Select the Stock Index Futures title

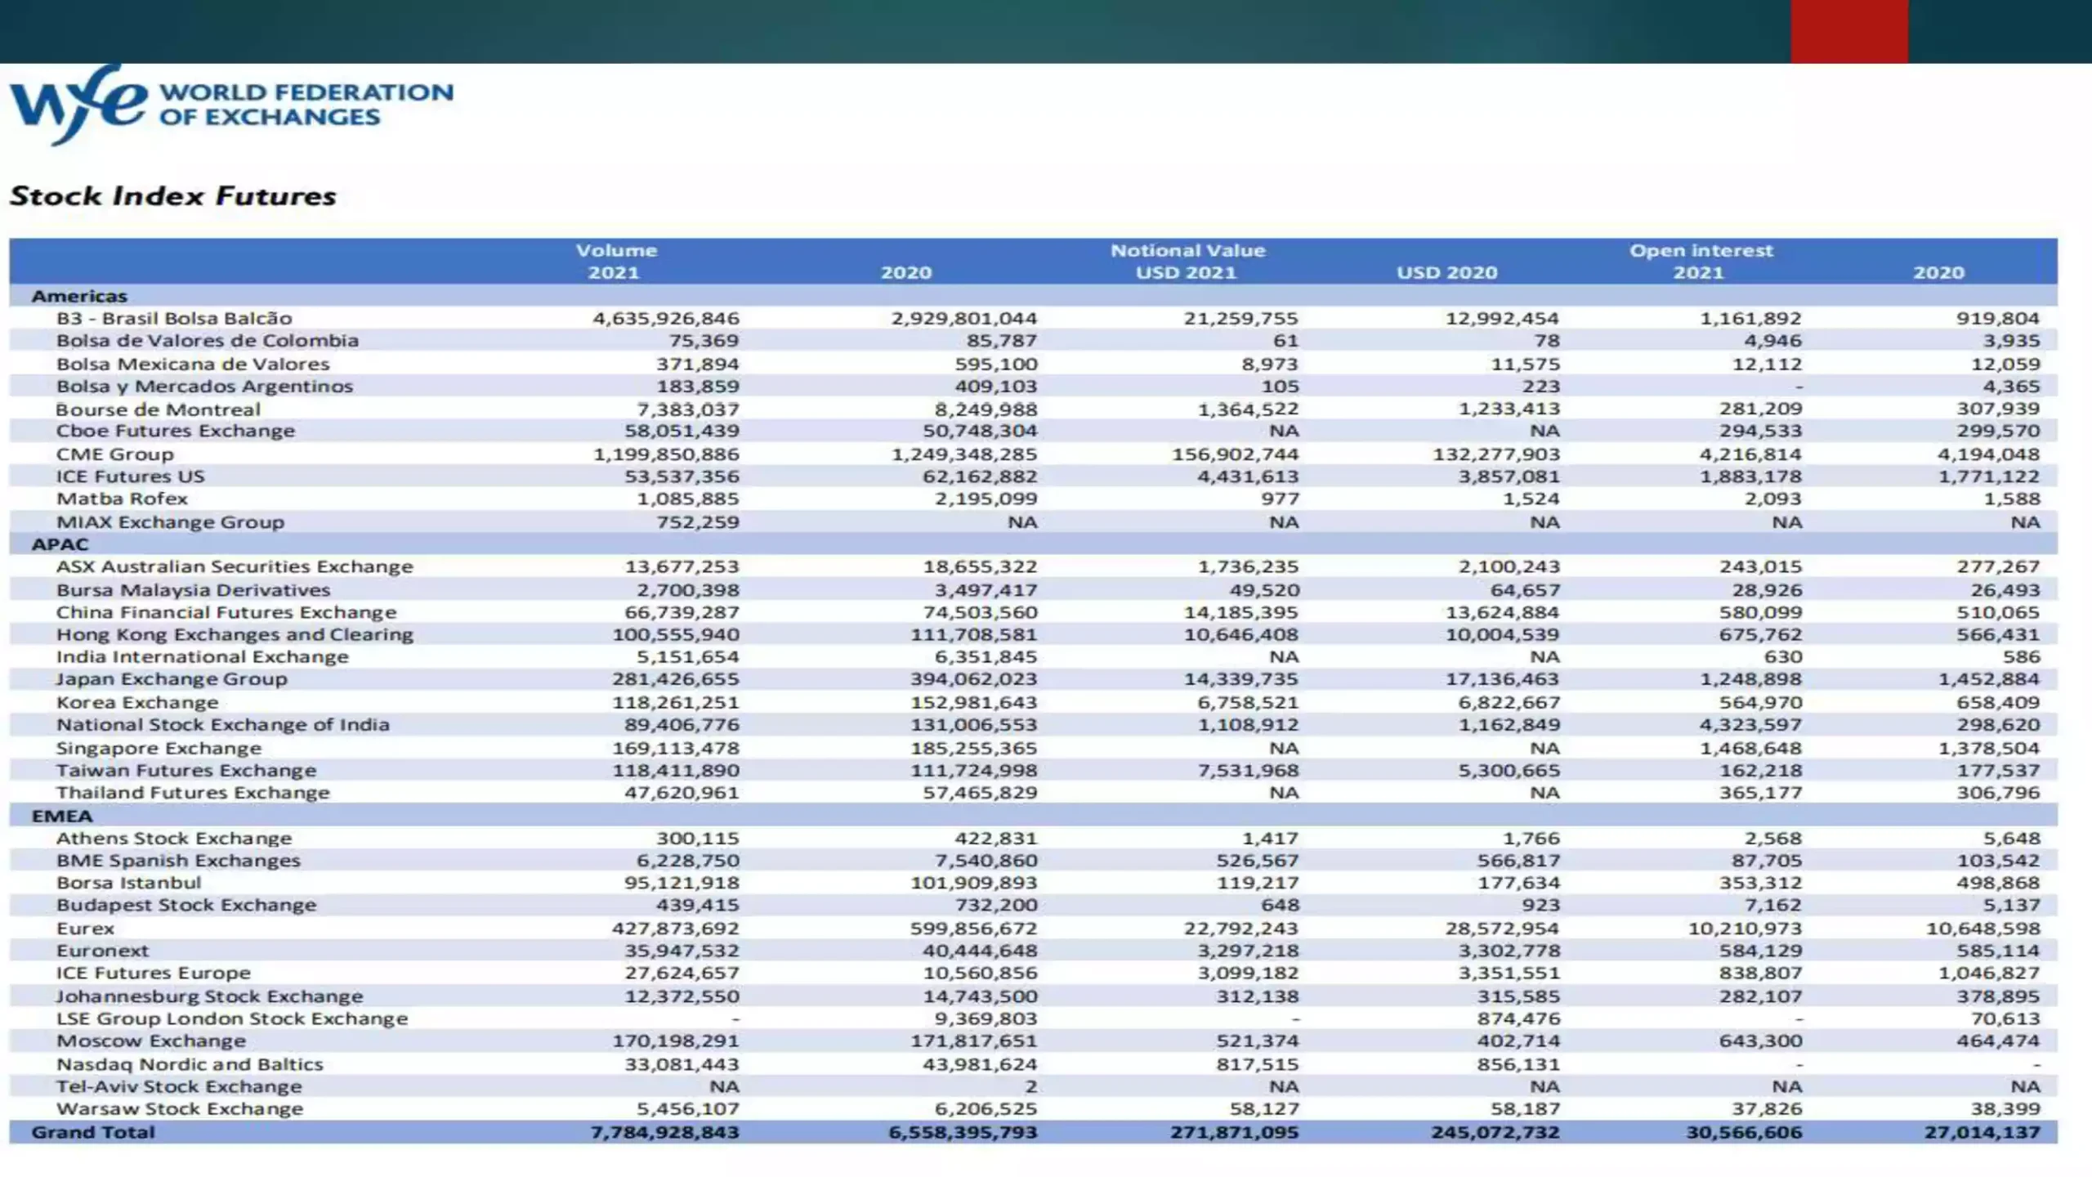[x=172, y=196]
